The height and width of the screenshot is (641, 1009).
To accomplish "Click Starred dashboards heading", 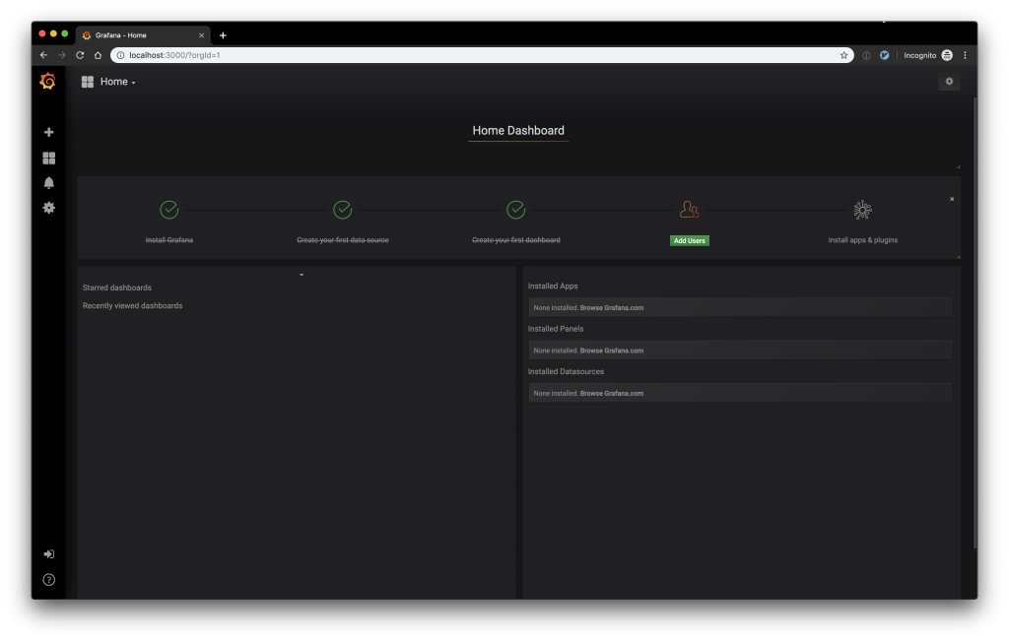I will tap(117, 288).
